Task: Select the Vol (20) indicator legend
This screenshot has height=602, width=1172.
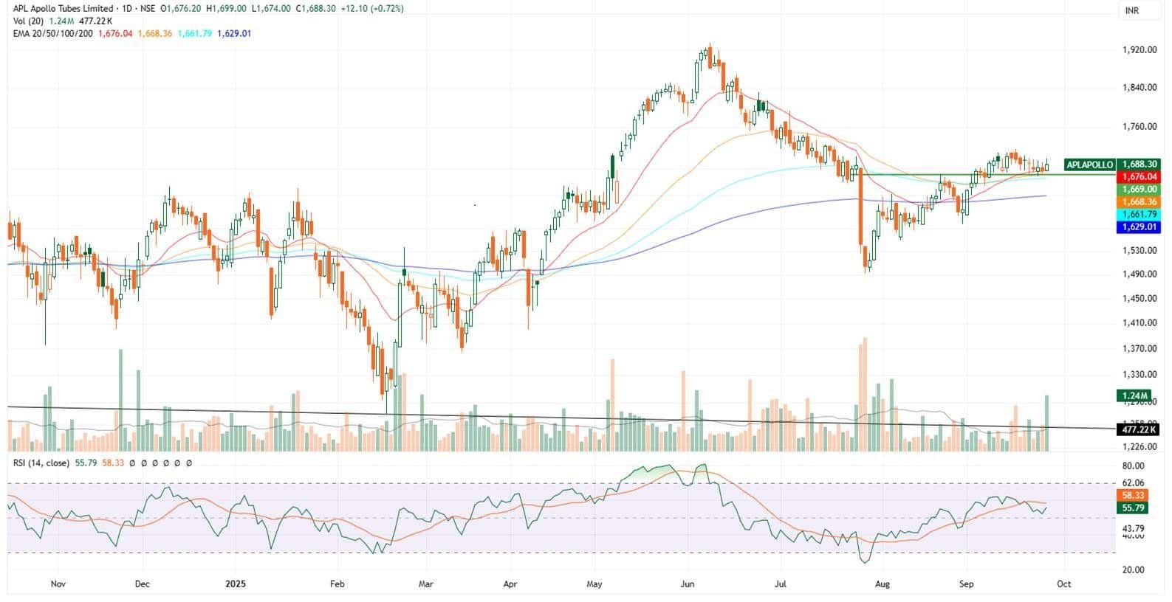Action: click(29, 21)
